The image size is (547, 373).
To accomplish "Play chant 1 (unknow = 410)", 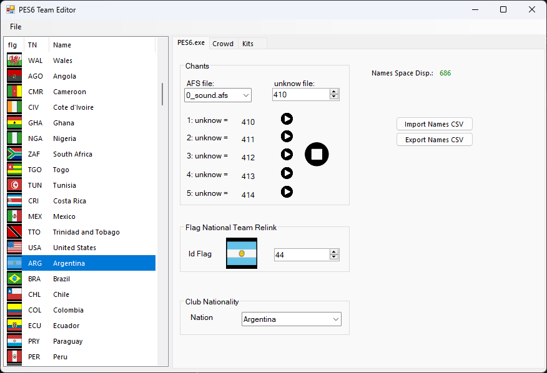I will tap(287, 119).
